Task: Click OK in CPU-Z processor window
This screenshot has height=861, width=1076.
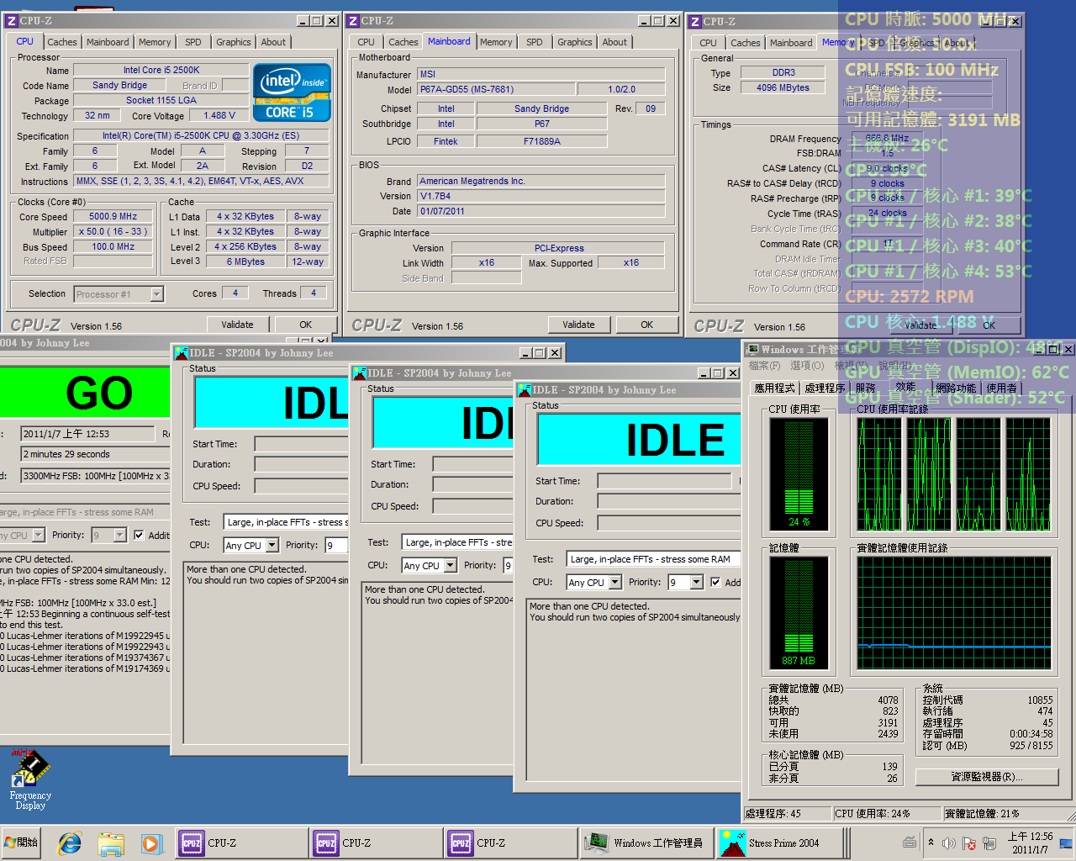Action: 306,325
